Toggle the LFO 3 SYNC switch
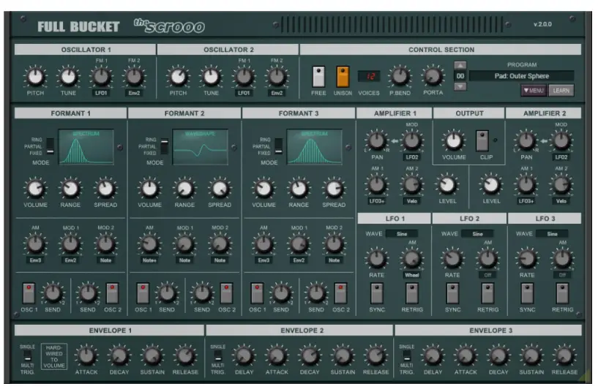The height and width of the screenshot is (389, 598). pos(527,293)
